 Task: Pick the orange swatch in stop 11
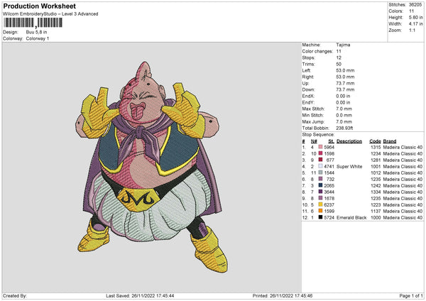point(320,211)
